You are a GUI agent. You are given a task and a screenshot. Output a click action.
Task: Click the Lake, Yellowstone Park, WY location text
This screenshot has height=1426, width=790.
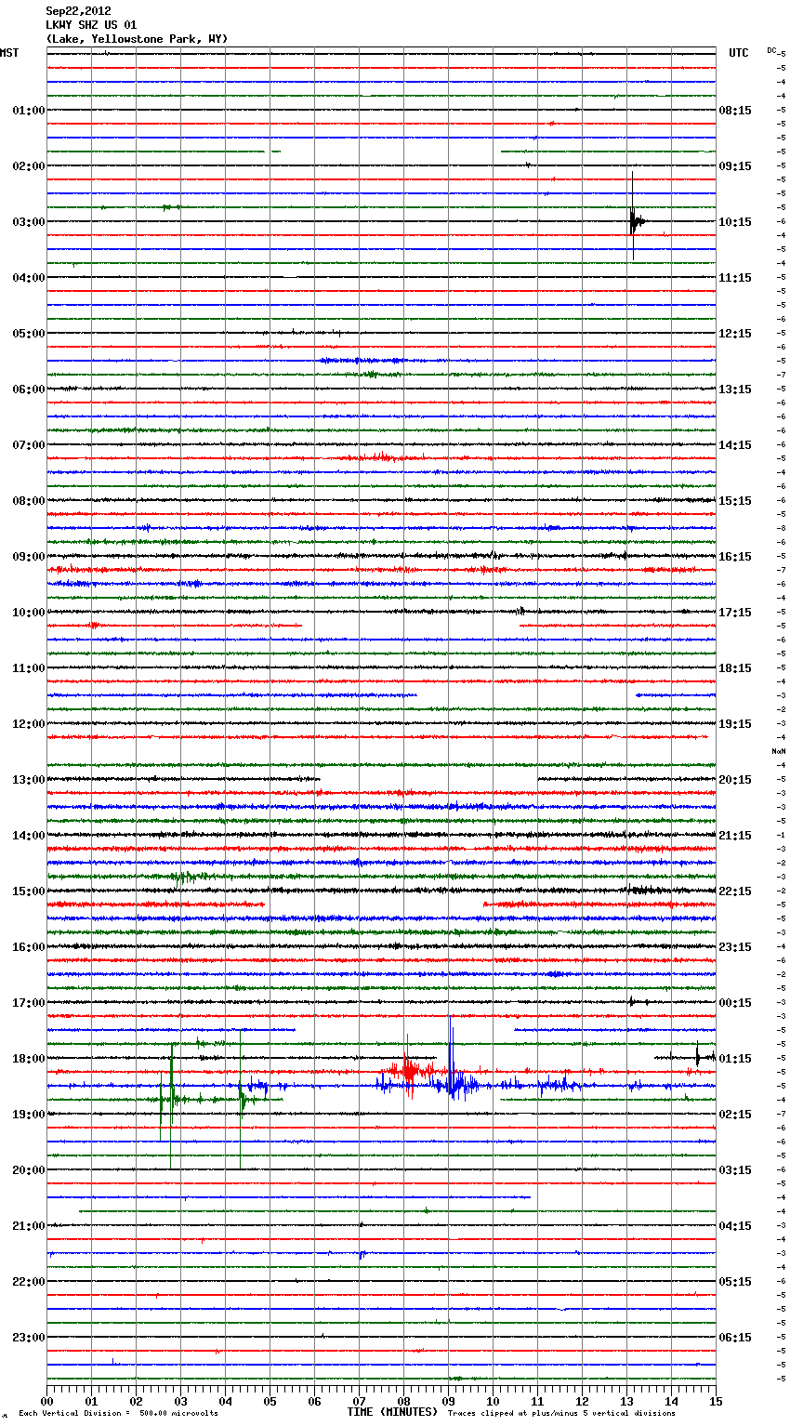(x=137, y=39)
